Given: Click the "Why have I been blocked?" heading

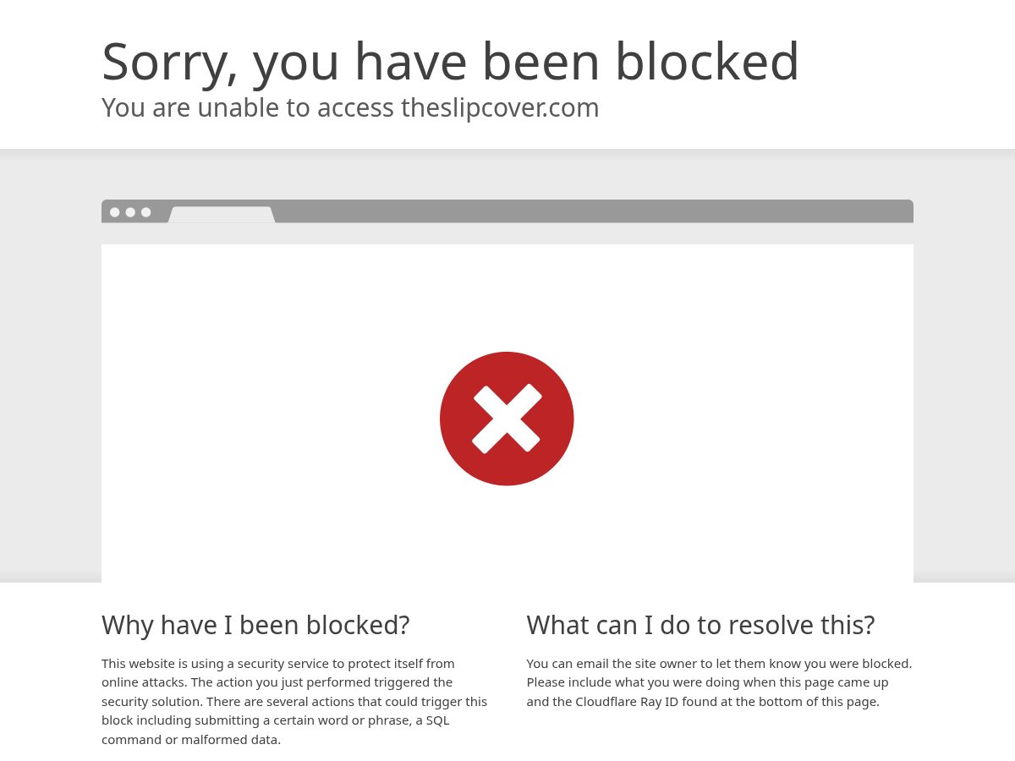Looking at the screenshot, I should [x=255, y=625].
